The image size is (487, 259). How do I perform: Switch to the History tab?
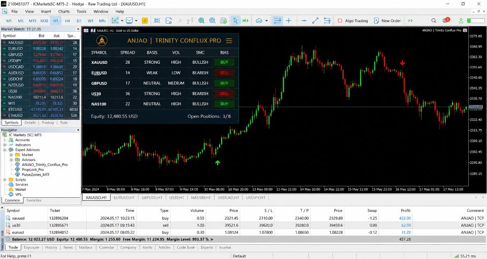pyautogui.click(x=51, y=247)
